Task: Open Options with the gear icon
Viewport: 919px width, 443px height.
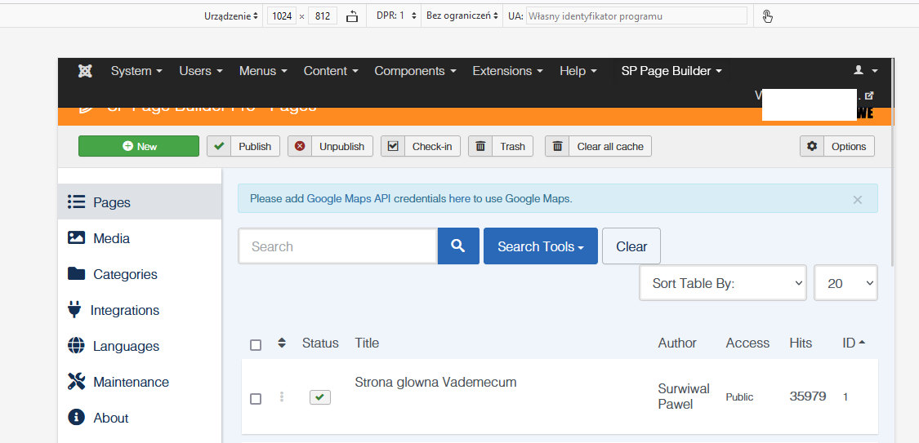Action: 837,146
